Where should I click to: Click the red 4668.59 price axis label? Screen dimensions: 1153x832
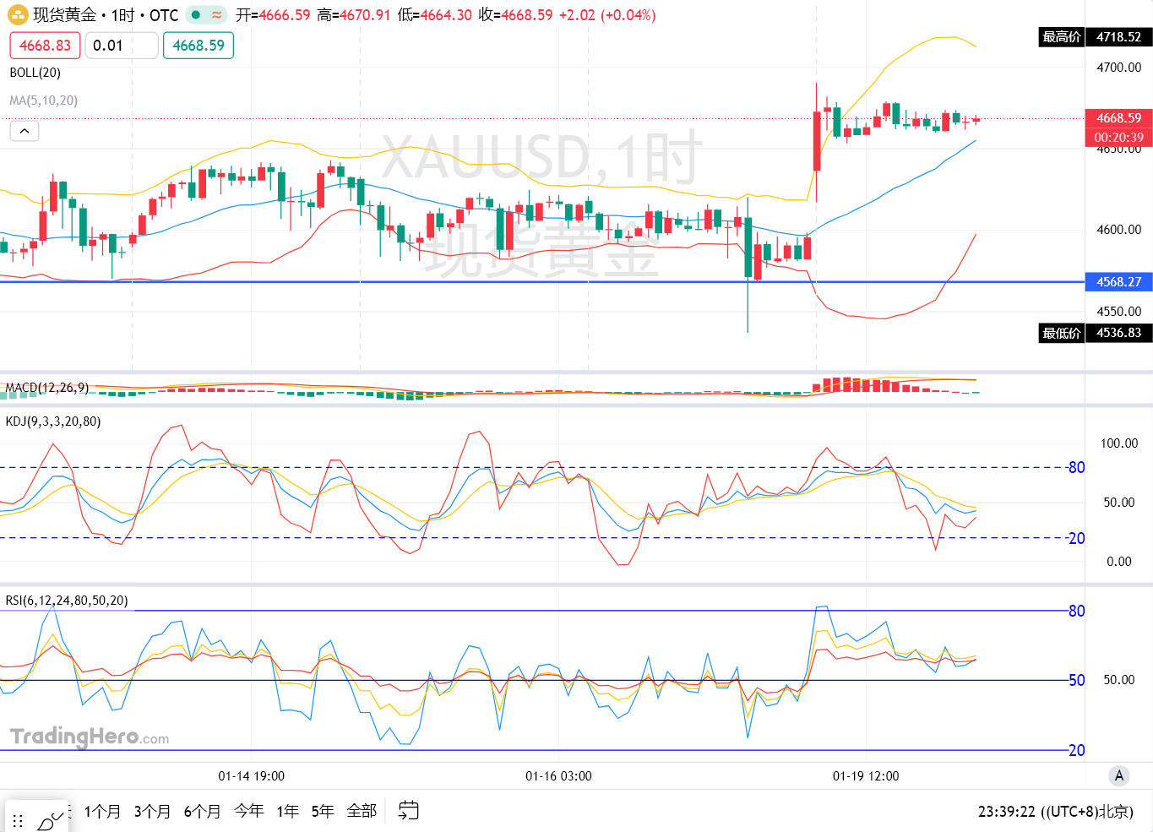click(x=1119, y=118)
